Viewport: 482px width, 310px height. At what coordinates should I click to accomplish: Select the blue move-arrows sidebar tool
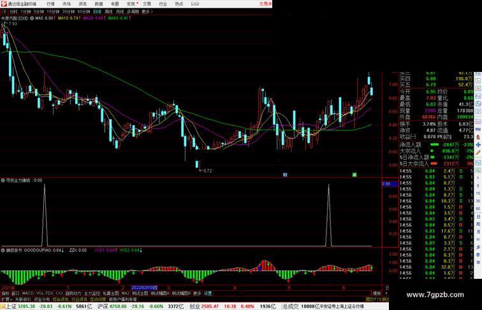[478, 145]
